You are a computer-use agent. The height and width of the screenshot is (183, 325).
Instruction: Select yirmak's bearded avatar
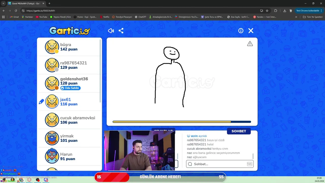[52, 138]
